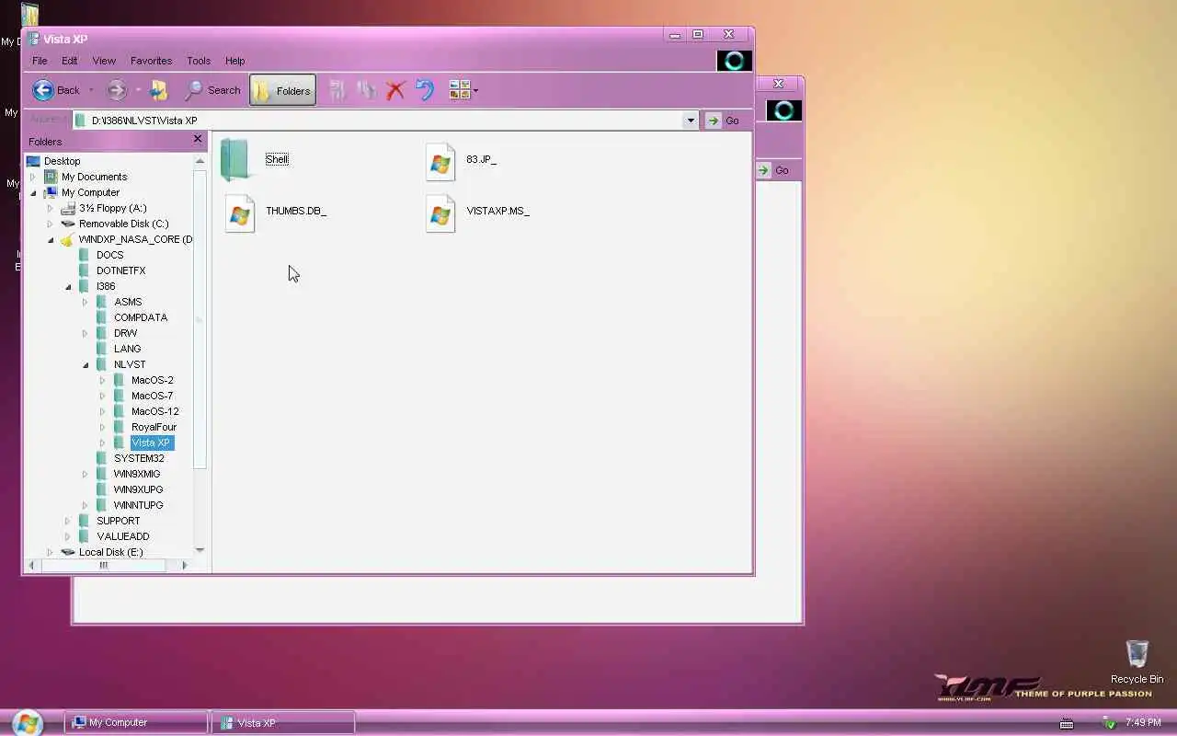Image resolution: width=1177 pixels, height=736 pixels.
Task: Open the Recycle Bin desktop icon
Action: [x=1137, y=662]
